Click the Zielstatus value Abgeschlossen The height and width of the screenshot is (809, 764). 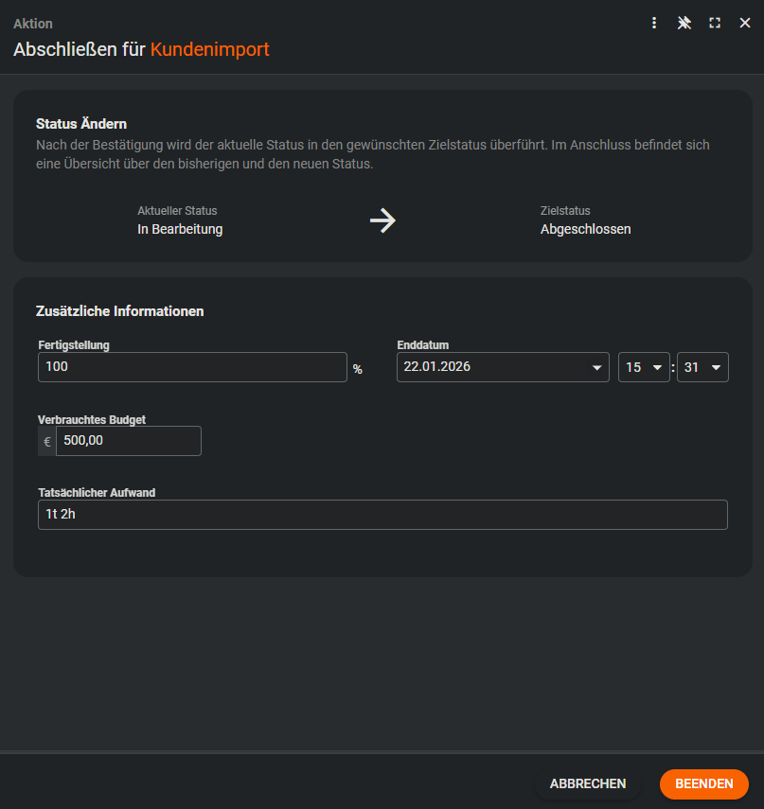tap(585, 229)
